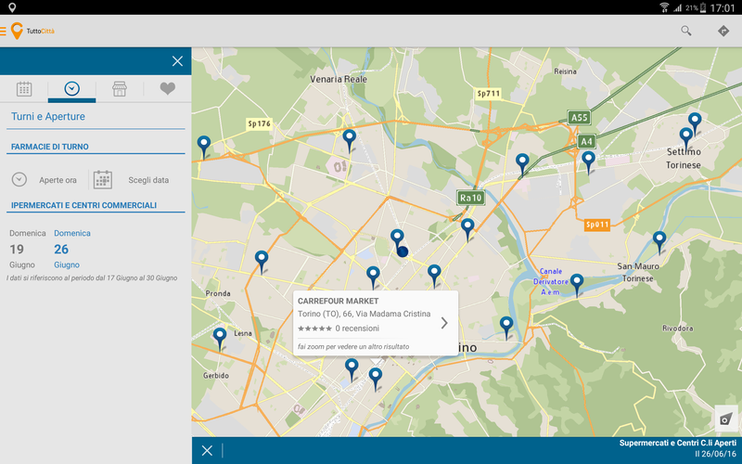The width and height of the screenshot is (742, 464).
Task: Tap IPERMERCATI E CENTRI COMMERCIALI heading
Action: [83, 205]
